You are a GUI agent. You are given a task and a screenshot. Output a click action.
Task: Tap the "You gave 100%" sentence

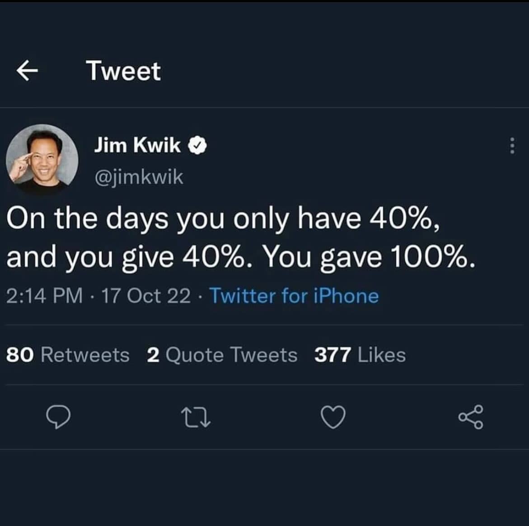(x=369, y=257)
